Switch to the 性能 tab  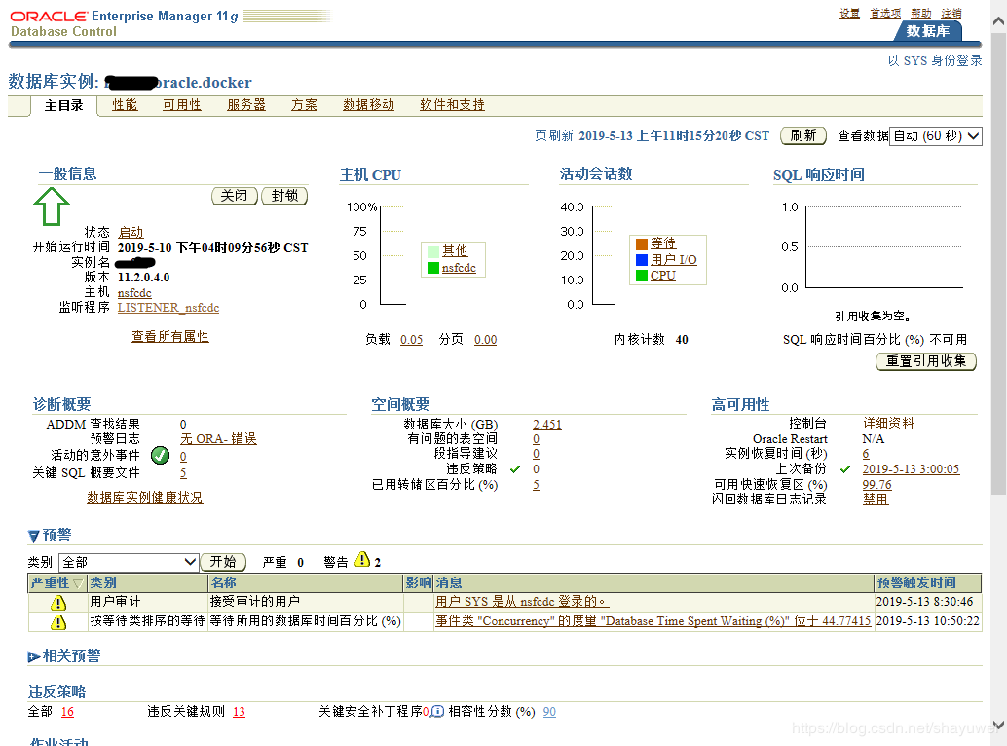[x=125, y=104]
